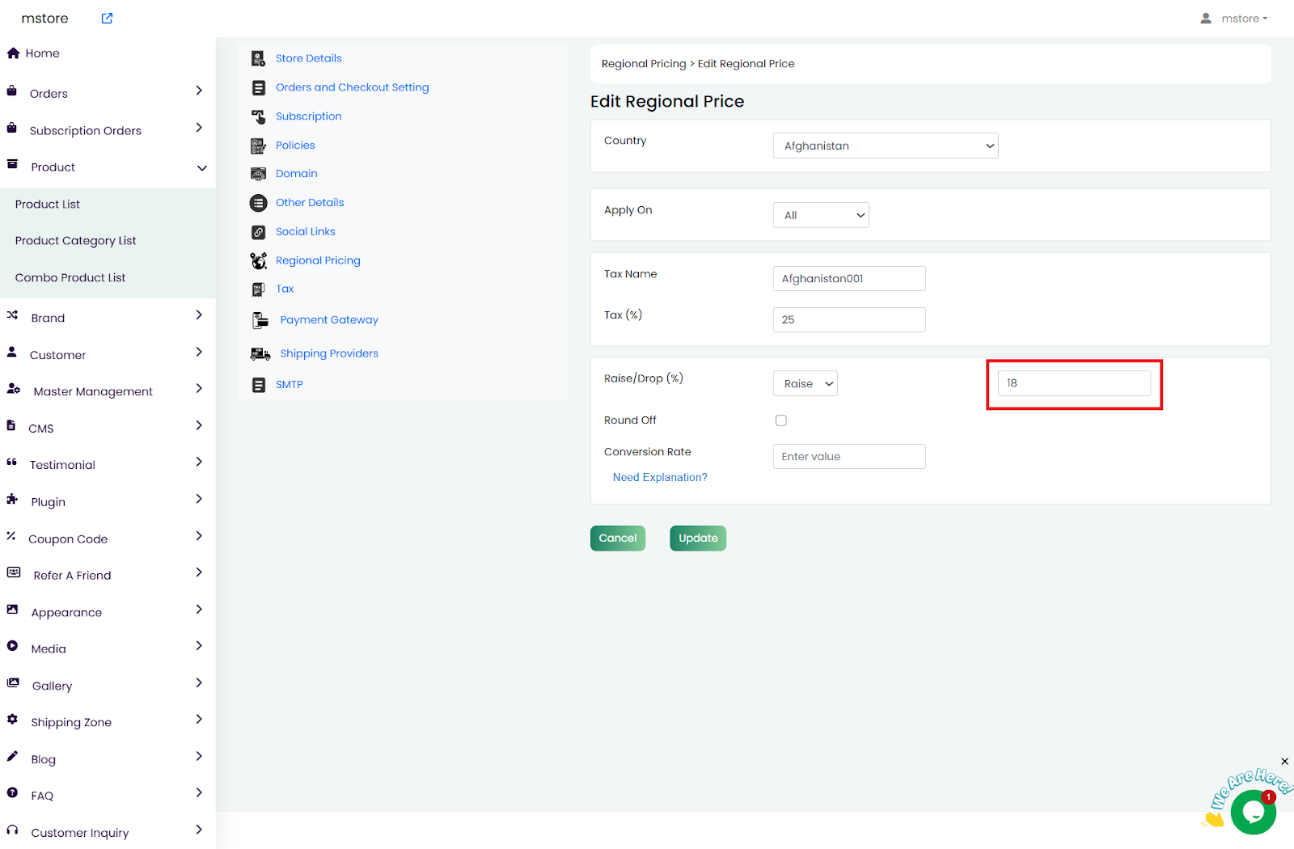
Task: Click the Regional Pricing globe icon
Action: pos(258,260)
